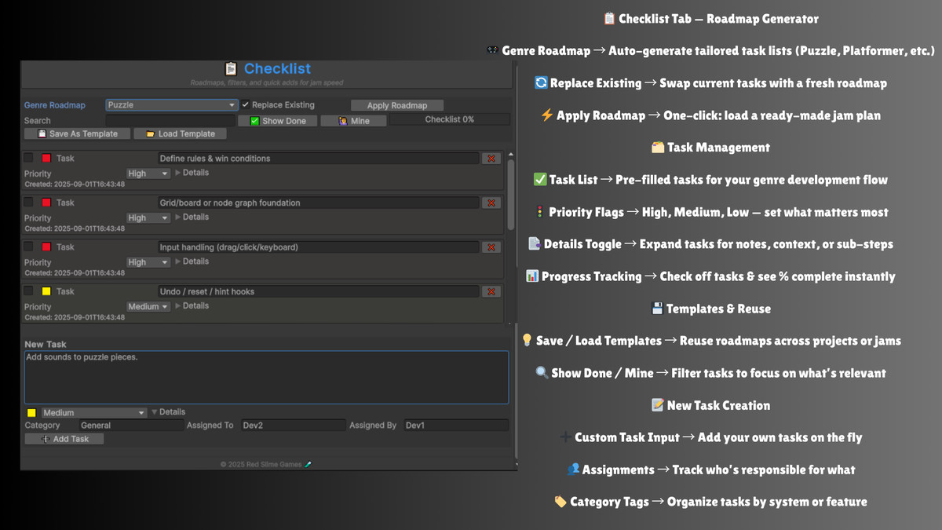Click the Apply Roadmap button
Image resolution: width=942 pixels, height=530 pixels.
click(397, 105)
